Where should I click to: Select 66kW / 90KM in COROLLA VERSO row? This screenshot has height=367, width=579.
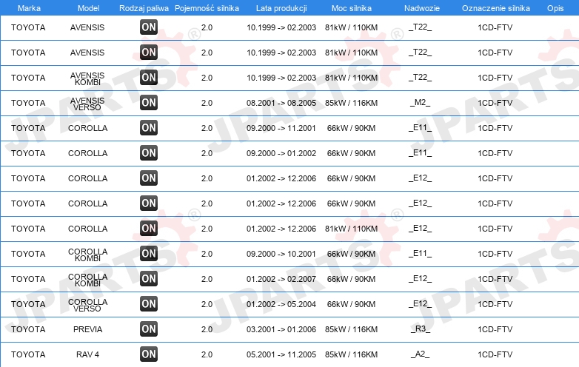351,304
